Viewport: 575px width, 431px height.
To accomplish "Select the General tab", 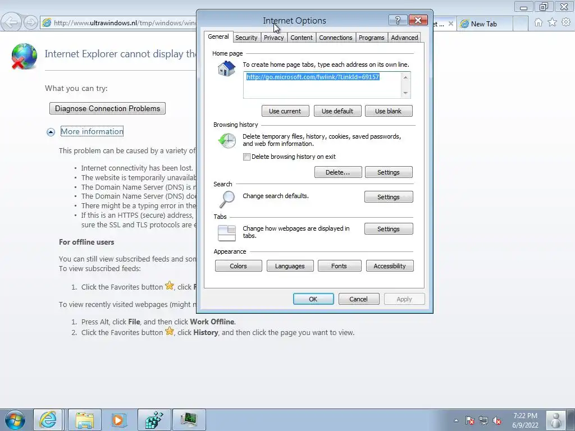I will click(x=218, y=36).
